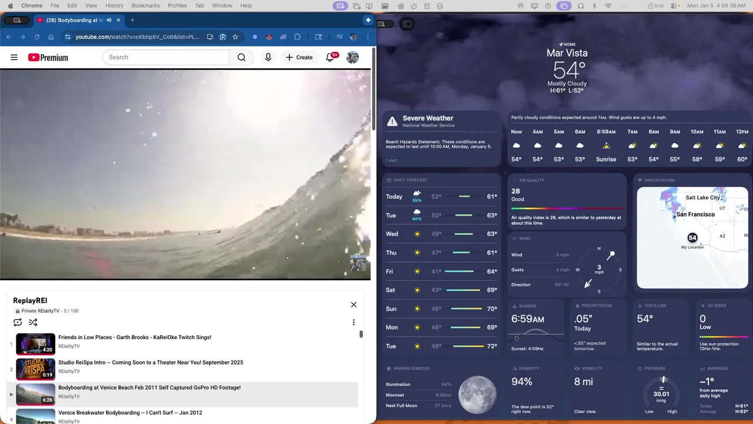Click Sunrise 6:59AM hourly entry
Screen dimensions: 753x424
pos(606,145)
